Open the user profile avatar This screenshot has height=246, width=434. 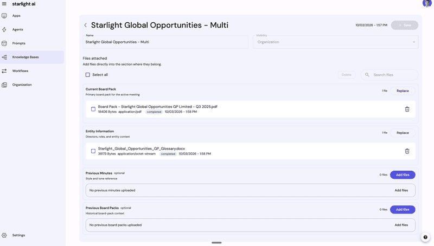pos(427,3)
